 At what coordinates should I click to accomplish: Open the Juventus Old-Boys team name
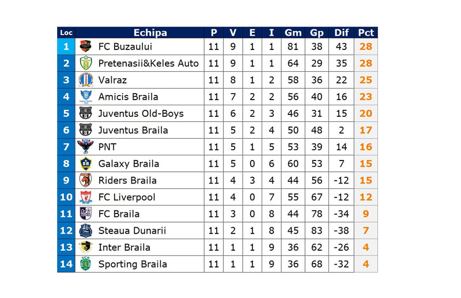[x=141, y=113]
